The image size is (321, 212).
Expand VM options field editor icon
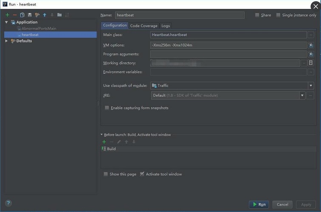311,45
